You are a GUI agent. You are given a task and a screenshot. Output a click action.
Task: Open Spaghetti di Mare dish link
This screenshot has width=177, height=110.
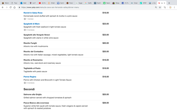coord(32,24)
